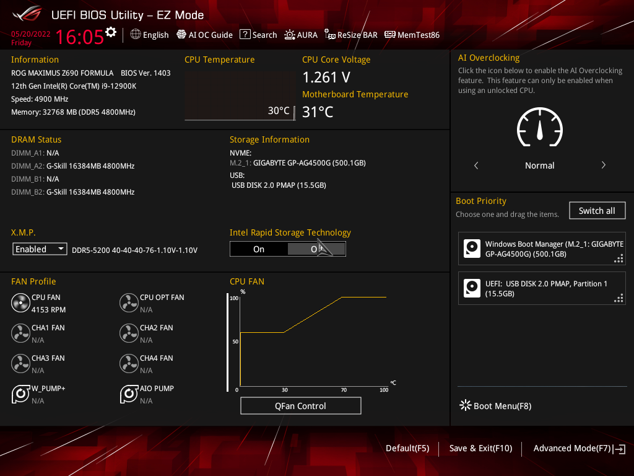
Task: Click the AIO PUMP icon
Action: click(129, 394)
